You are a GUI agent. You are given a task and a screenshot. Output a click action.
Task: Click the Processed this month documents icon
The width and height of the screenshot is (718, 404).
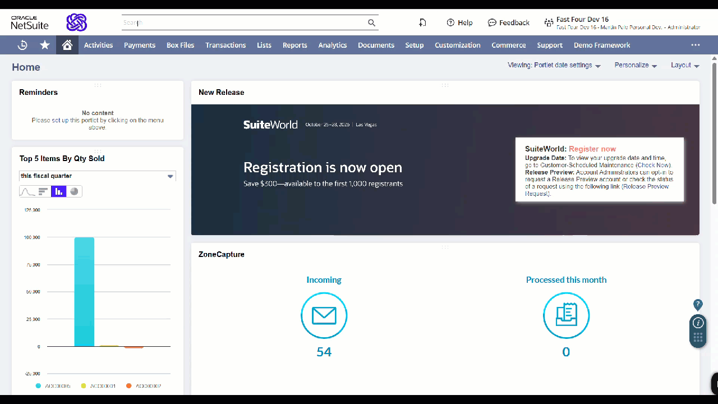[x=566, y=315]
